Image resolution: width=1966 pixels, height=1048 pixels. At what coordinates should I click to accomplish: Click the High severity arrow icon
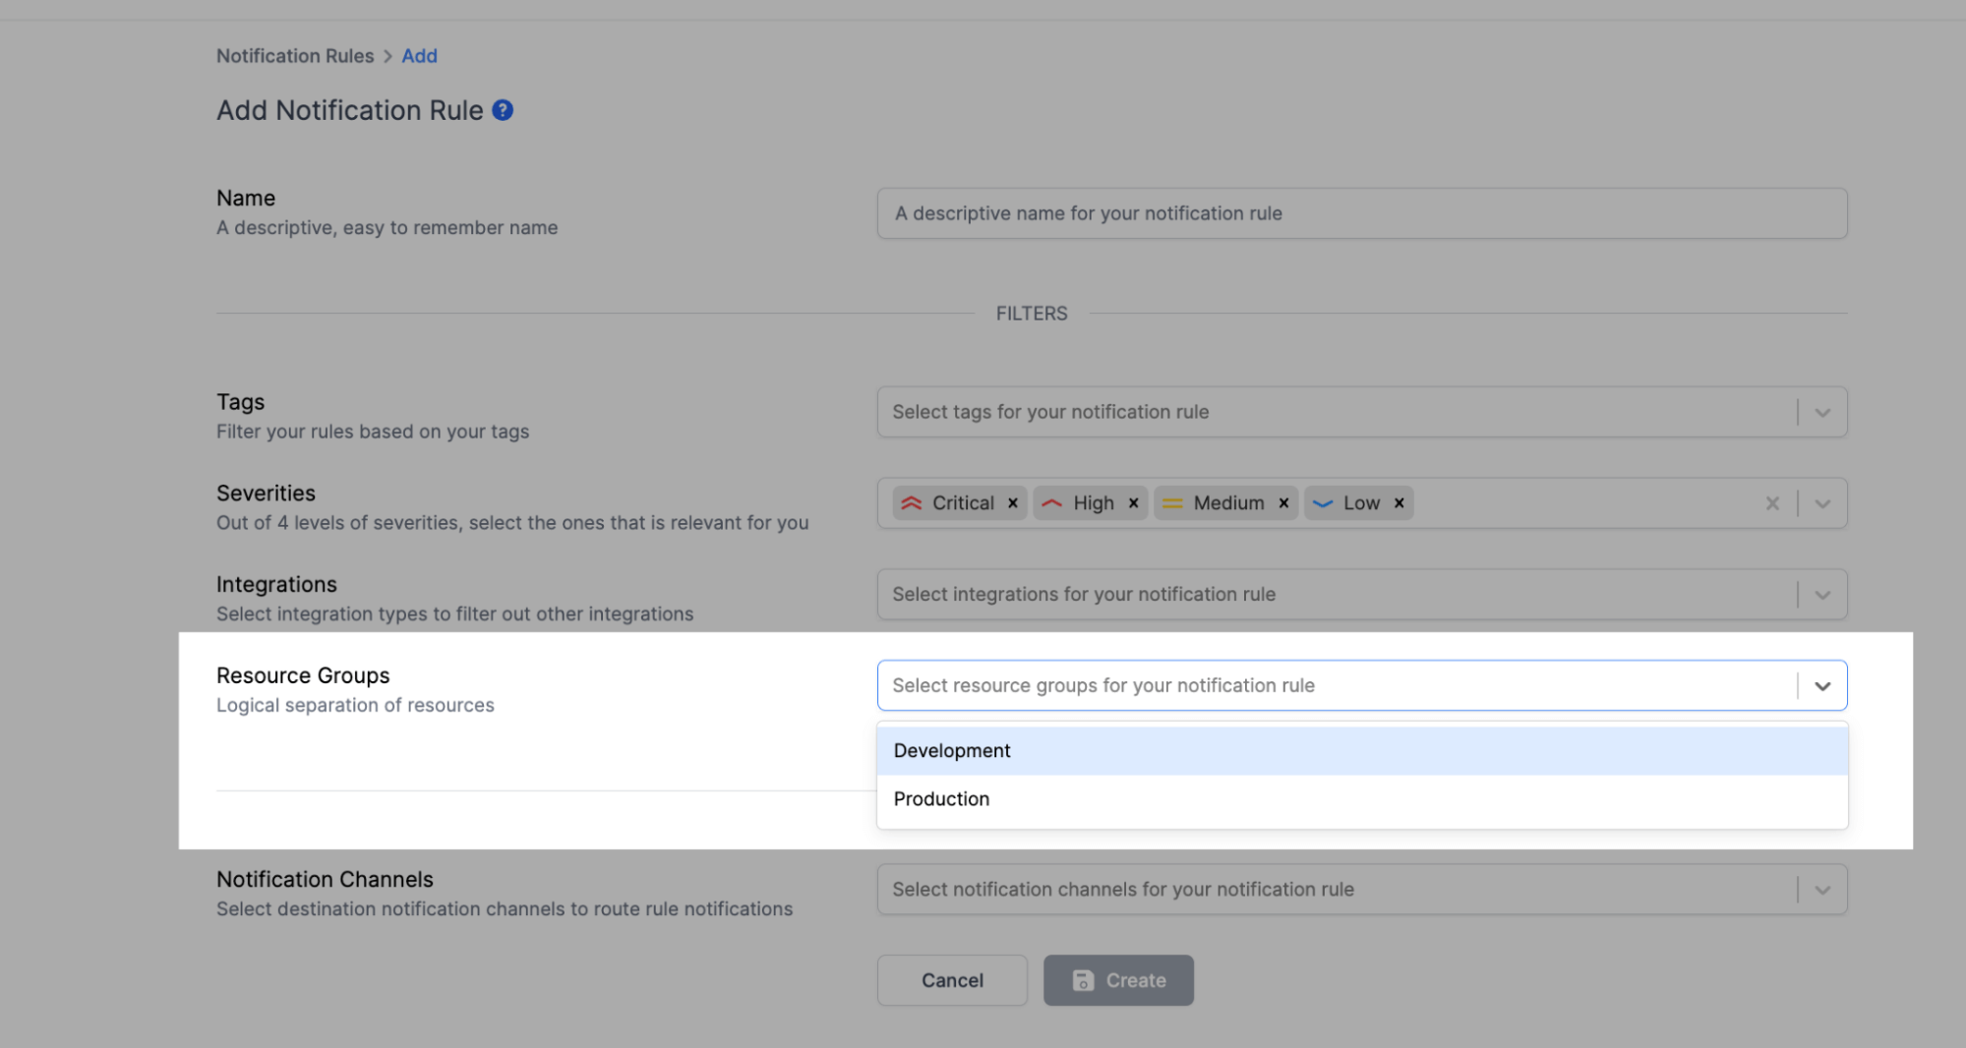click(1051, 502)
